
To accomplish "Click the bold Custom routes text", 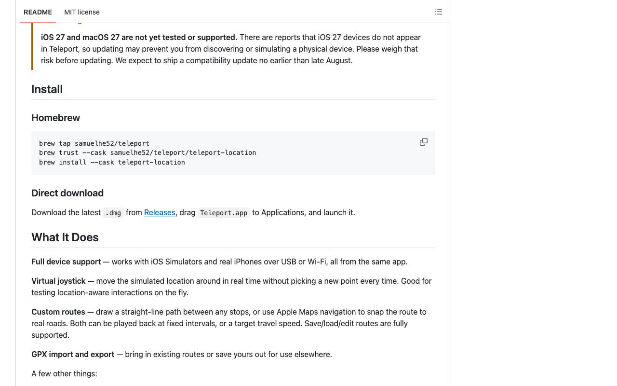I will click(58, 312).
